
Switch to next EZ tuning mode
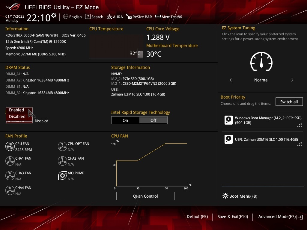pyautogui.click(x=292, y=80)
